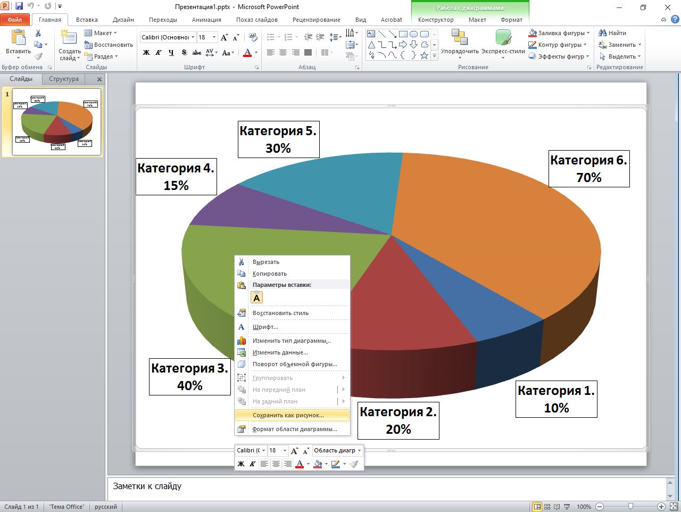Undo the last action from the quick access toolbar
This screenshot has width=681, height=512.
click(x=30, y=6)
